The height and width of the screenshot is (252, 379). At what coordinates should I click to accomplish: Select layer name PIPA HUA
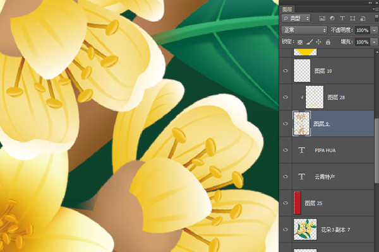coord(325,151)
